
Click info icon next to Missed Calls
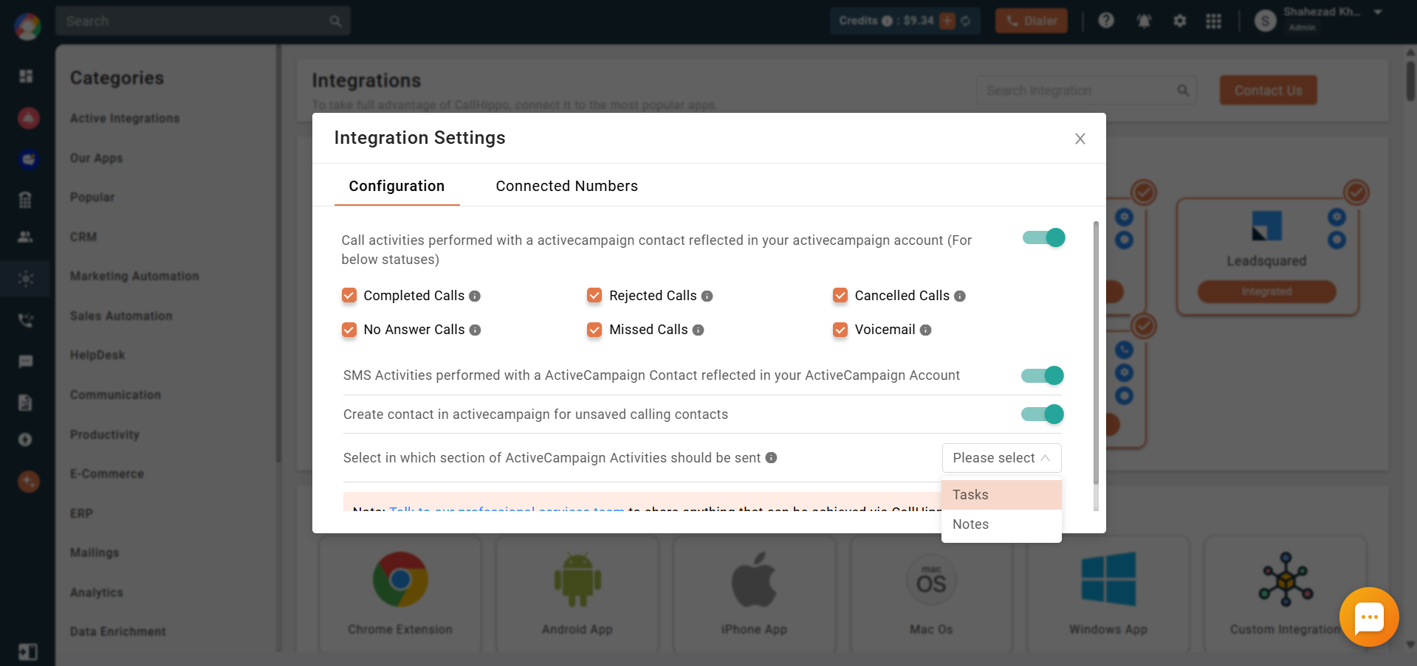(698, 330)
